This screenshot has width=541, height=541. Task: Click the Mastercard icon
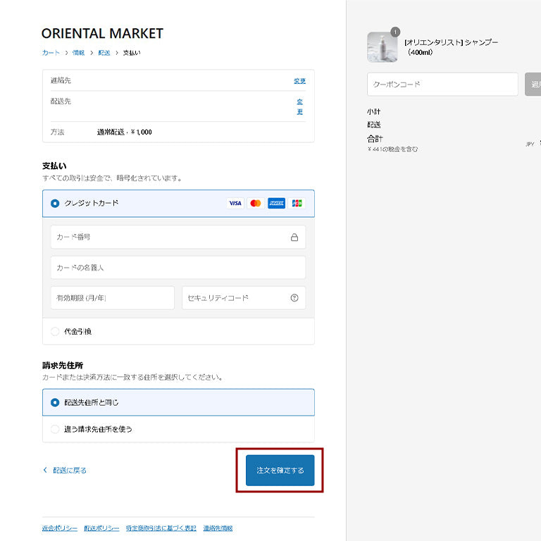click(256, 203)
